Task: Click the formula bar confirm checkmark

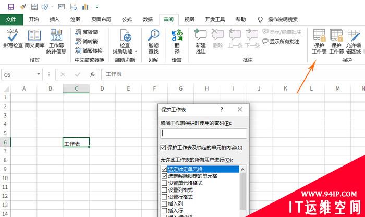Action: click(78, 74)
